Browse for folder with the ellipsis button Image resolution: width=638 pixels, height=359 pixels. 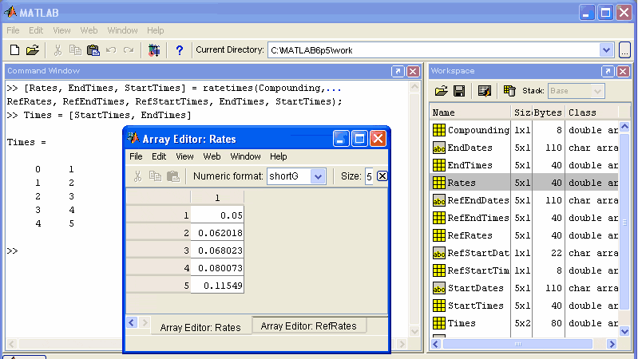click(624, 50)
